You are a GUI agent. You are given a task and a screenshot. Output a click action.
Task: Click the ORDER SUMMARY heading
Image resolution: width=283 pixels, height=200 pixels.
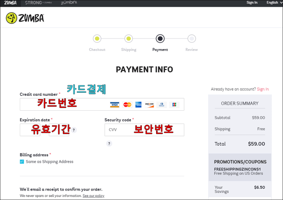tap(240, 103)
